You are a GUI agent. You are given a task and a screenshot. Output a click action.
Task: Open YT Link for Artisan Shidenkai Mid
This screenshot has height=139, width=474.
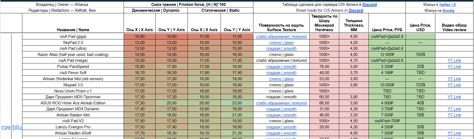click(x=454, y=79)
